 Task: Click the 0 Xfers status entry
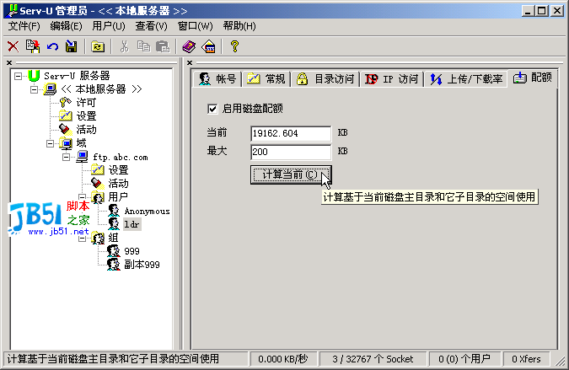526,359
